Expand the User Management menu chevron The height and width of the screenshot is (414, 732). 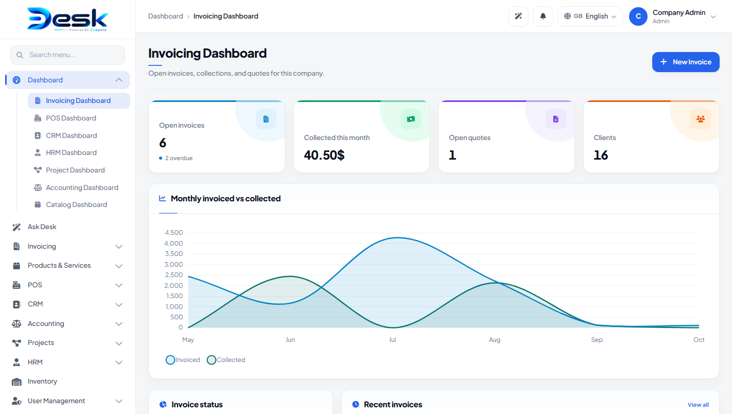point(119,401)
